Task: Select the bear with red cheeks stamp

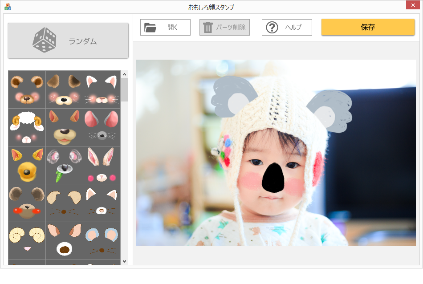Action: tap(27, 203)
